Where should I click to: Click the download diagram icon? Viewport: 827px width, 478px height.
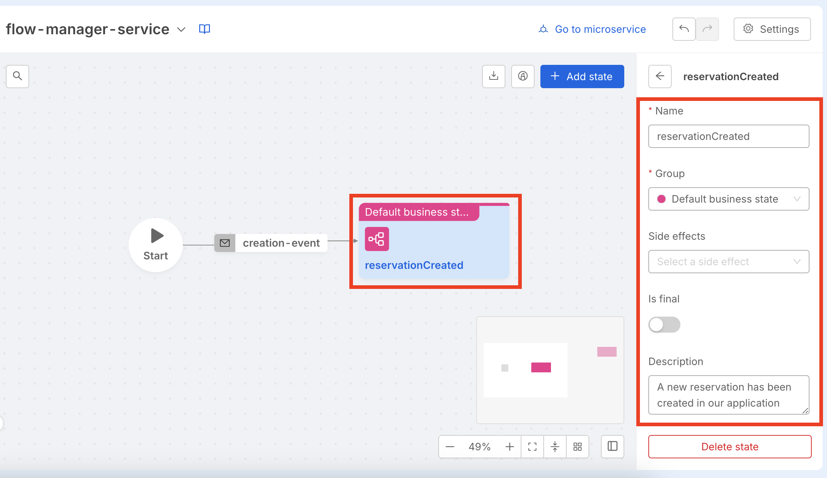pyautogui.click(x=494, y=77)
